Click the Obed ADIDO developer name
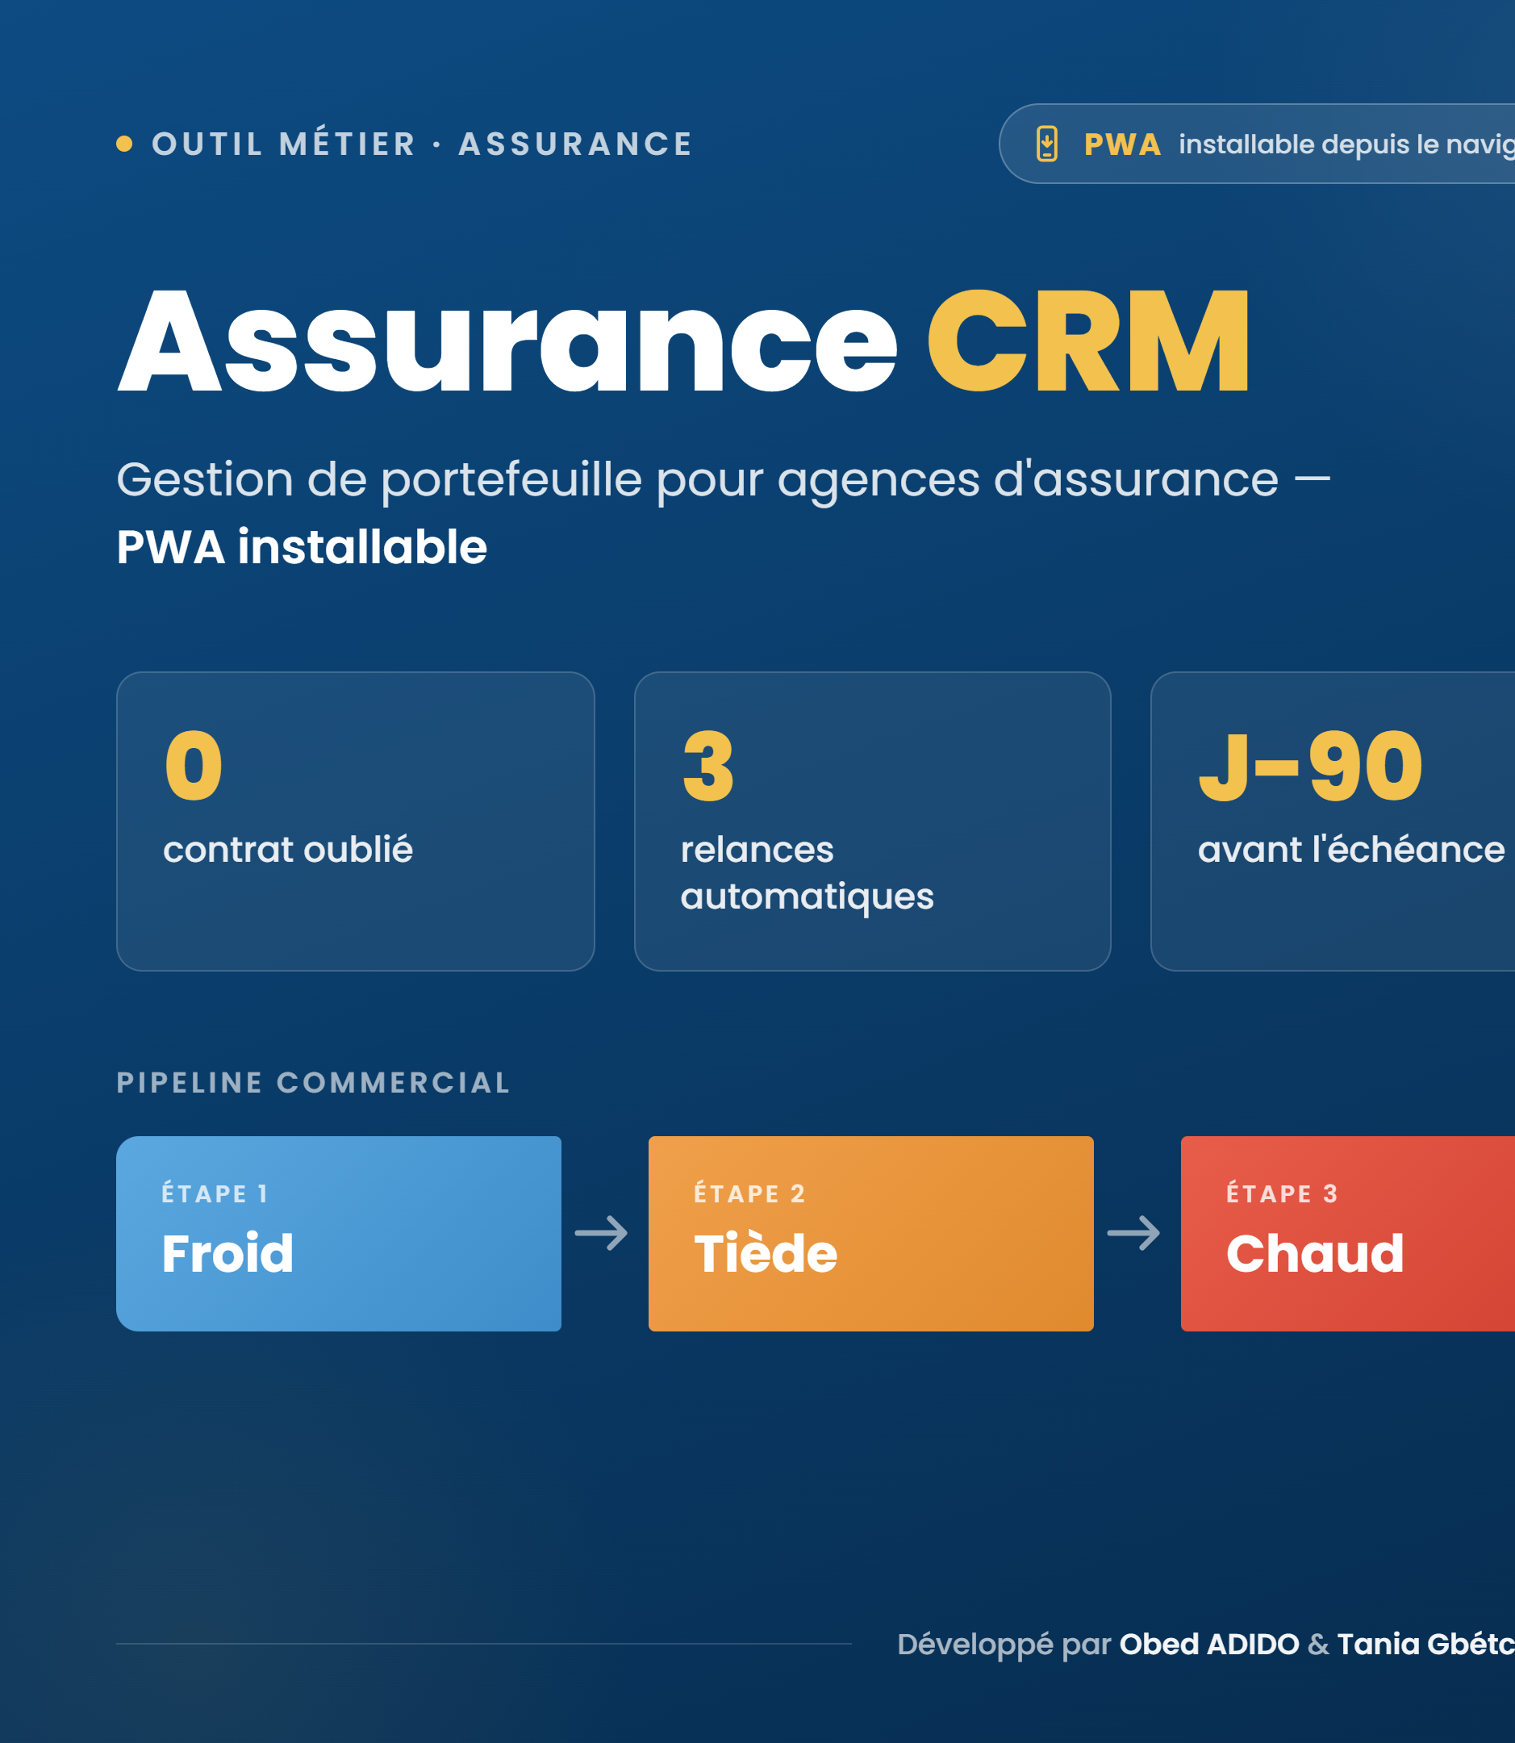Viewport: 1515px width, 1743px height. pyautogui.click(x=1209, y=1644)
